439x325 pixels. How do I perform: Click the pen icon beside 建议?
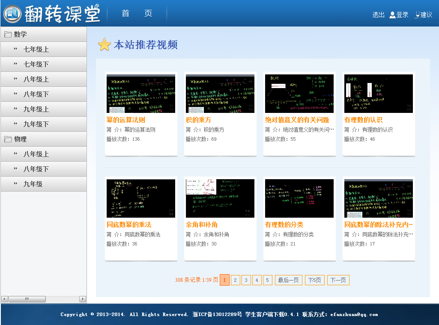(x=417, y=15)
